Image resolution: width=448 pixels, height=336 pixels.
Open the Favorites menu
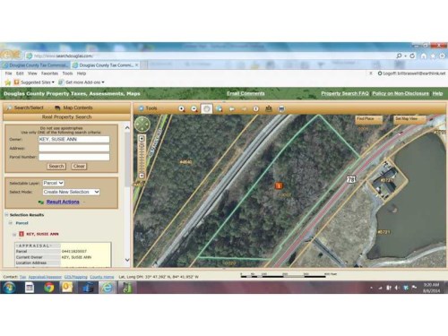tap(49, 73)
